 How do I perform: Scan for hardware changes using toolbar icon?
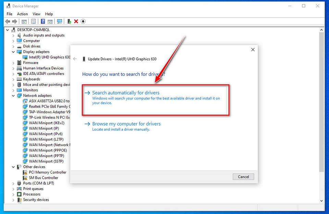[59, 21]
